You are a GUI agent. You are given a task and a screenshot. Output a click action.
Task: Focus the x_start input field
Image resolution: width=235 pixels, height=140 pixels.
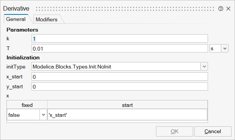pyautogui.click(x=120, y=76)
